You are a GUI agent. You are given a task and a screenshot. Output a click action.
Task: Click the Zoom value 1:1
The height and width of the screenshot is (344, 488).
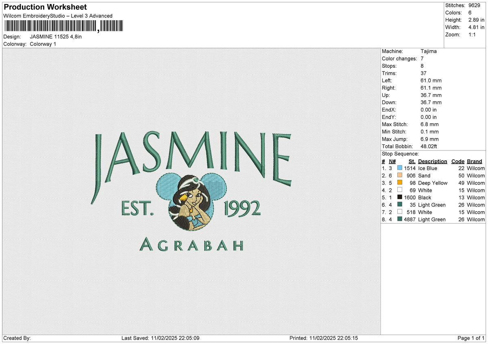tap(473, 34)
